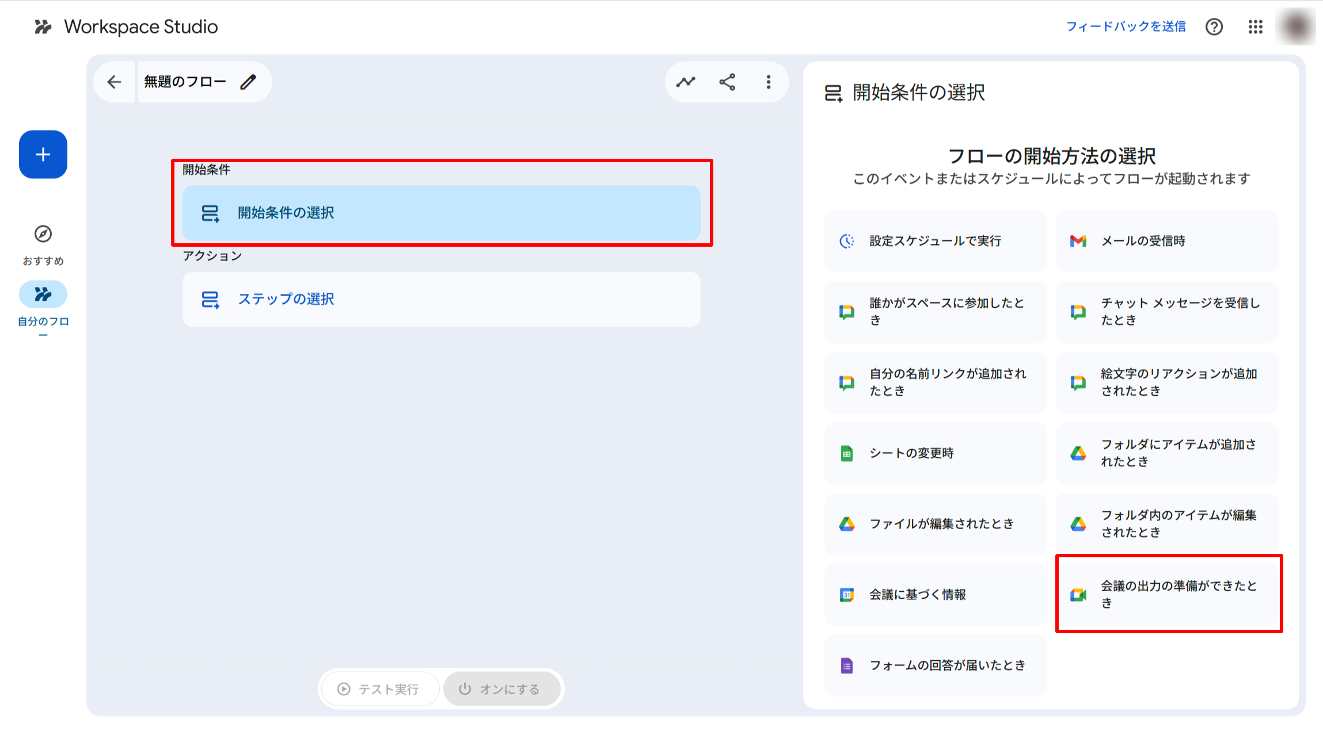Open the three-dot more options menu
Image resolution: width=1323 pixels, height=735 pixels.
pyautogui.click(x=769, y=82)
